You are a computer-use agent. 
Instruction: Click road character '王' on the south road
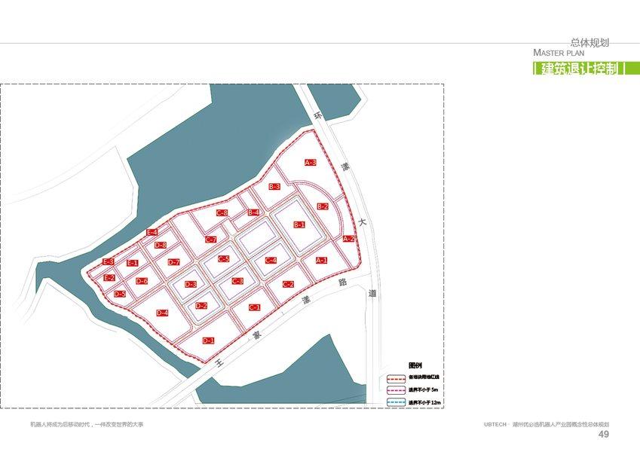click(219, 362)
